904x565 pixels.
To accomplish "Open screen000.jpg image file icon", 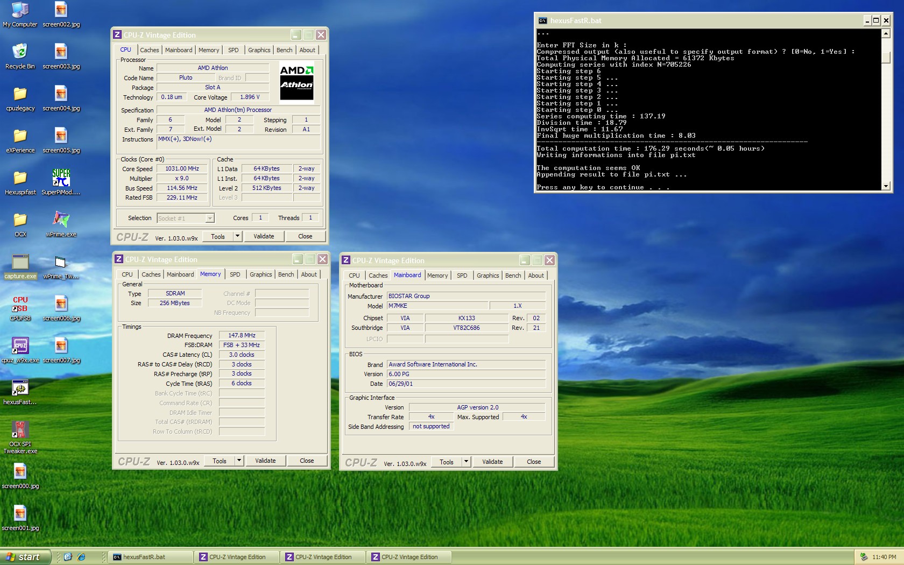I will point(20,476).
